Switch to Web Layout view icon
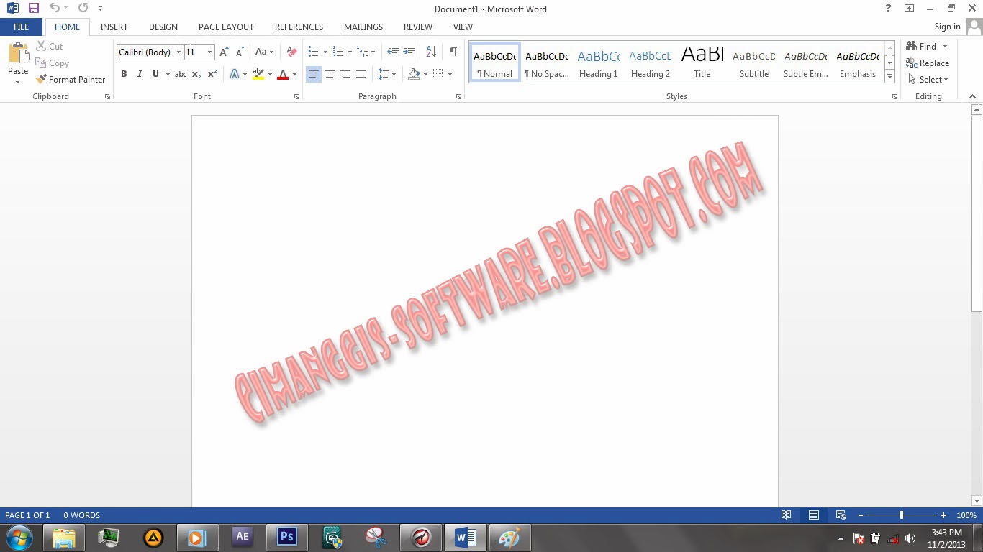 point(841,515)
